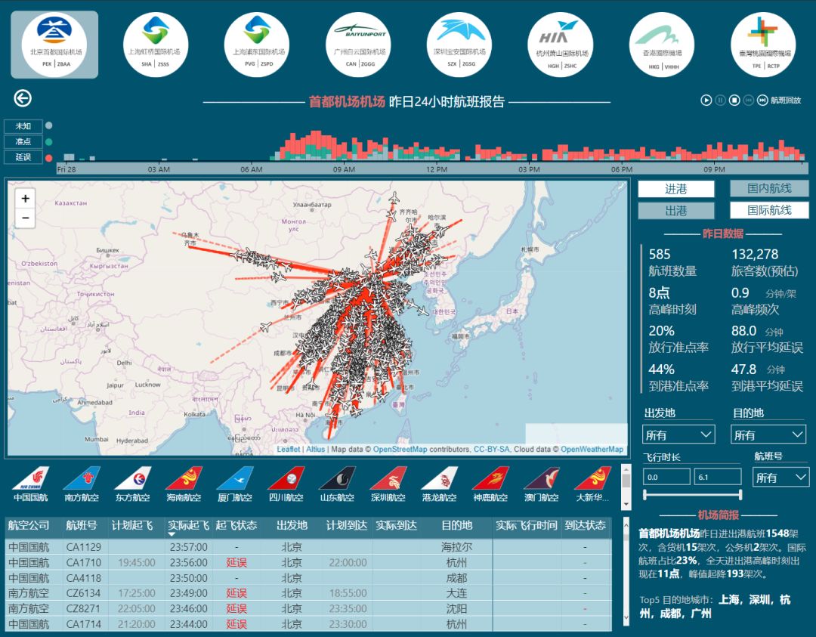Filter by 四川航空 airline tail icon
The image size is (816, 637).
click(x=286, y=479)
